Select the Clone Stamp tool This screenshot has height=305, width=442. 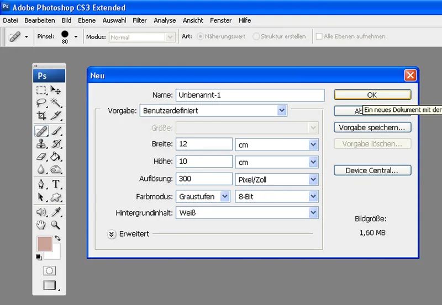pyautogui.click(x=41, y=144)
